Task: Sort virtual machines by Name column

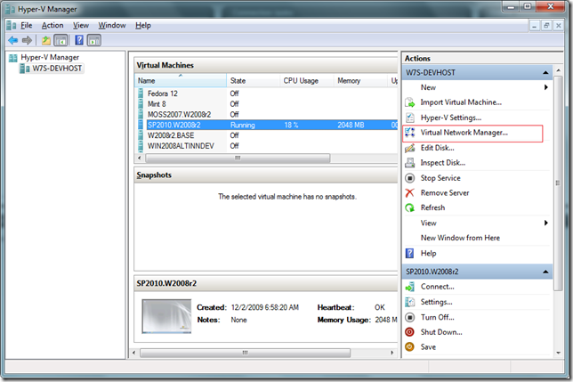Action: point(181,81)
